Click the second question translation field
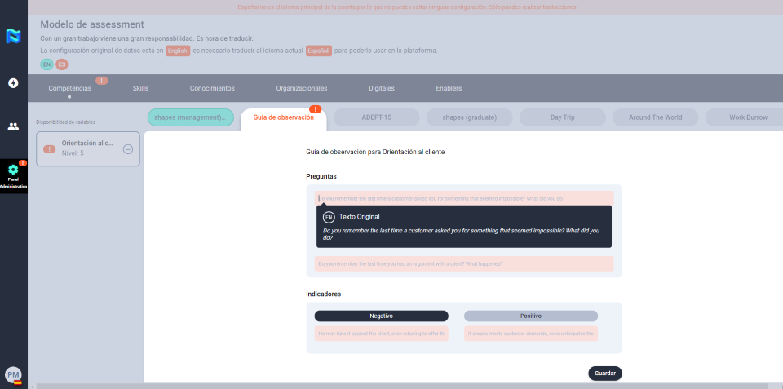783x389 pixels. [x=463, y=263]
